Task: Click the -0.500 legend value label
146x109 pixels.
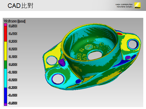Action: point(12,103)
